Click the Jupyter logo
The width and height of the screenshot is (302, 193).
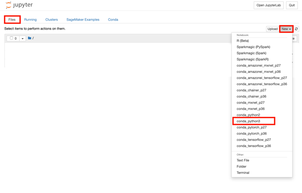tap(19, 5)
